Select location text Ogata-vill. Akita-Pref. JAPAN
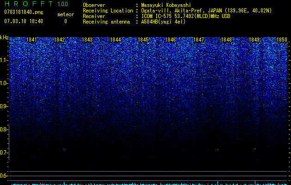The height and width of the screenshot is (185, 291). click(x=181, y=11)
